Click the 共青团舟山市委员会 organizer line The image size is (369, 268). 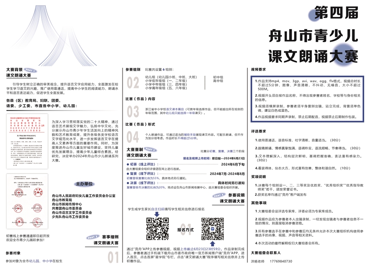[x=67, y=208]
